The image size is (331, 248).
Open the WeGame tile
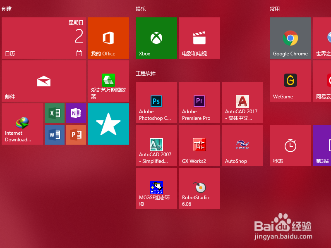point(290,81)
